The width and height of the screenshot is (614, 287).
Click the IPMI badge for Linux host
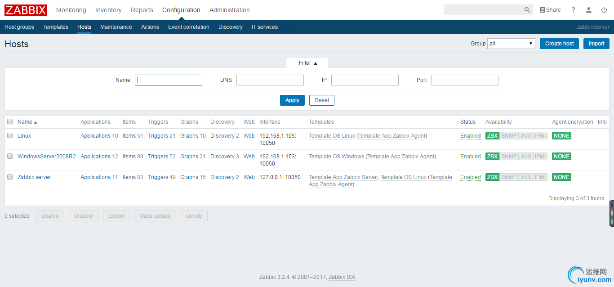click(x=540, y=136)
